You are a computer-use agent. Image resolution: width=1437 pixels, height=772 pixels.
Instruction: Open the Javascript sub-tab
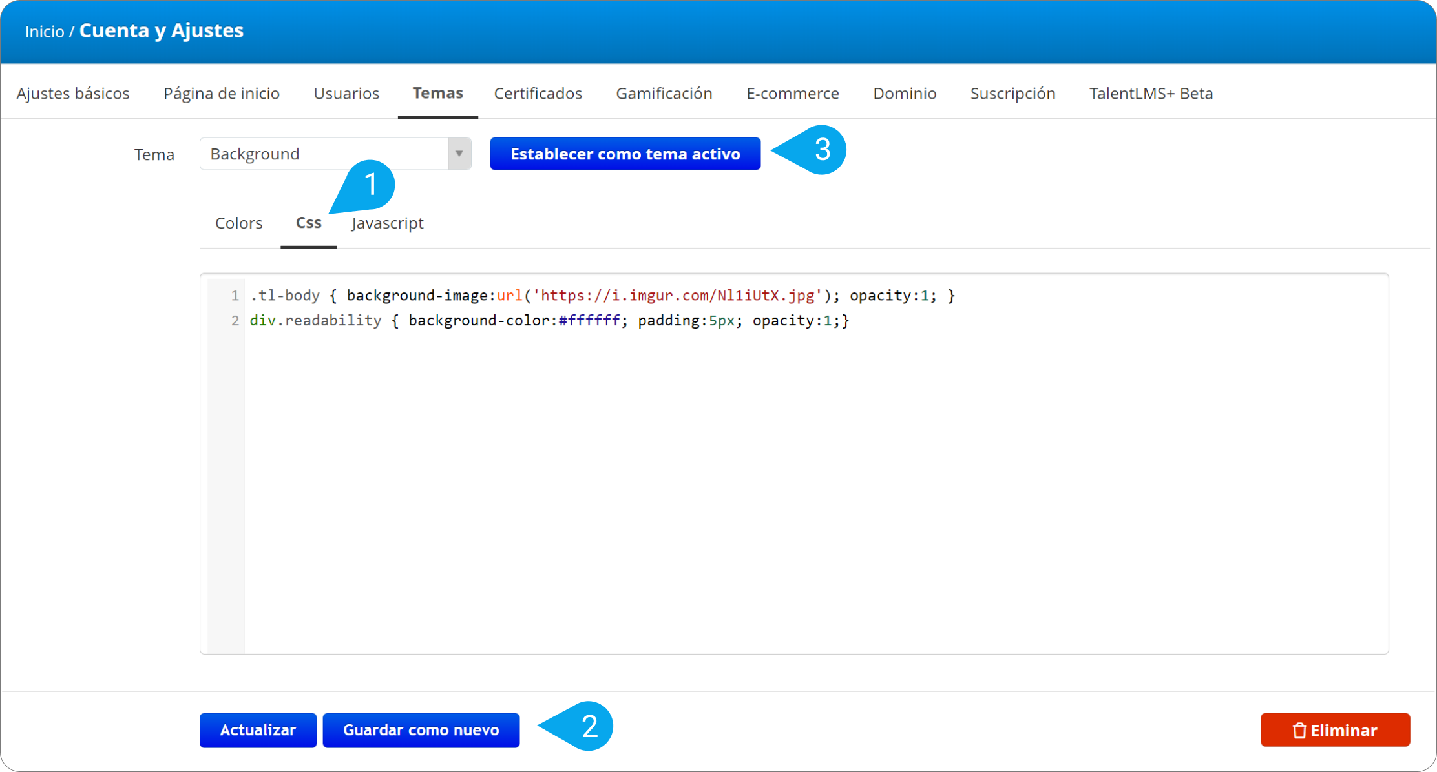[388, 223]
